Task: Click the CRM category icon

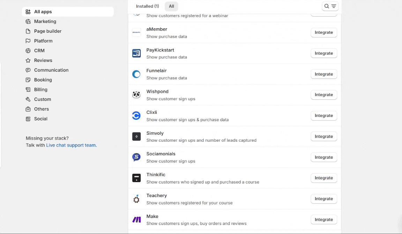Action: tap(28, 50)
